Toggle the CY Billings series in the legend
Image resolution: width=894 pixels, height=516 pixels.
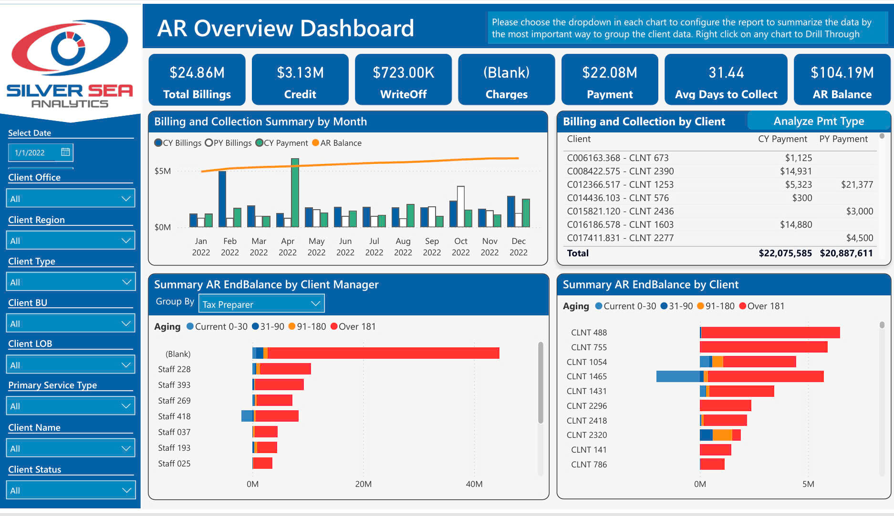pyautogui.click(x=158, y=142)
